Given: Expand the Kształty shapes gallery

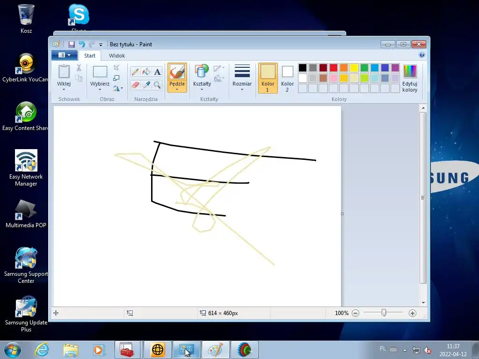Looking at the screenshot, I should [x=202, y=78].
